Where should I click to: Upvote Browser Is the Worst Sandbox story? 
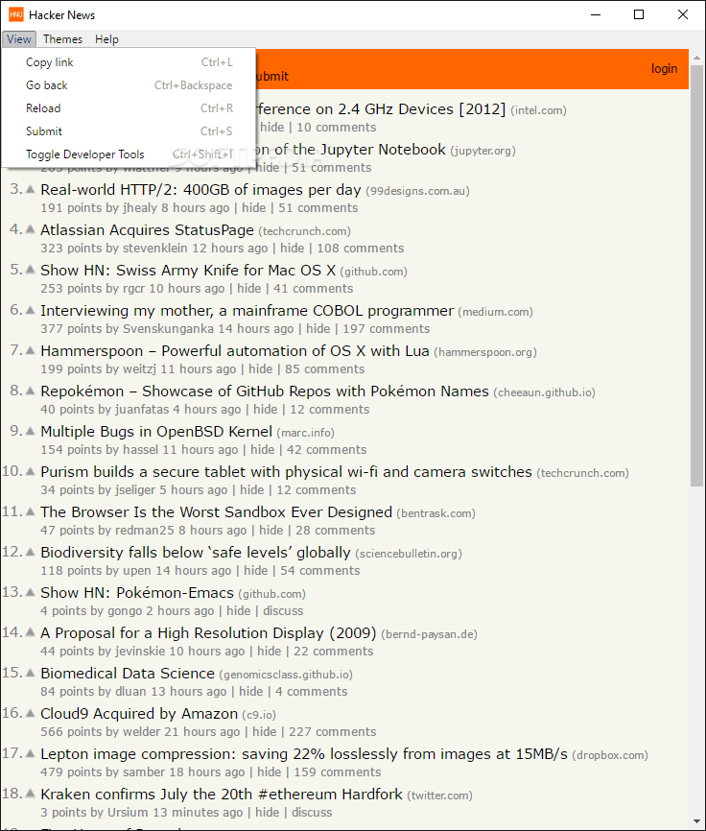pos(31,510)
